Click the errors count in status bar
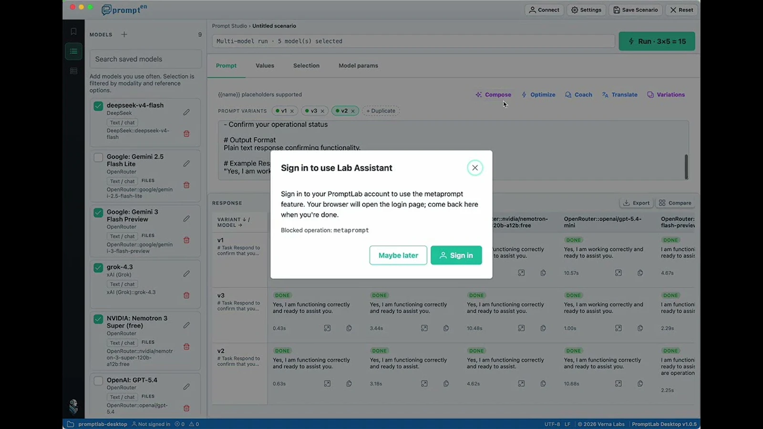The width and height of the screenshot is (763, 429). [180, 424]
